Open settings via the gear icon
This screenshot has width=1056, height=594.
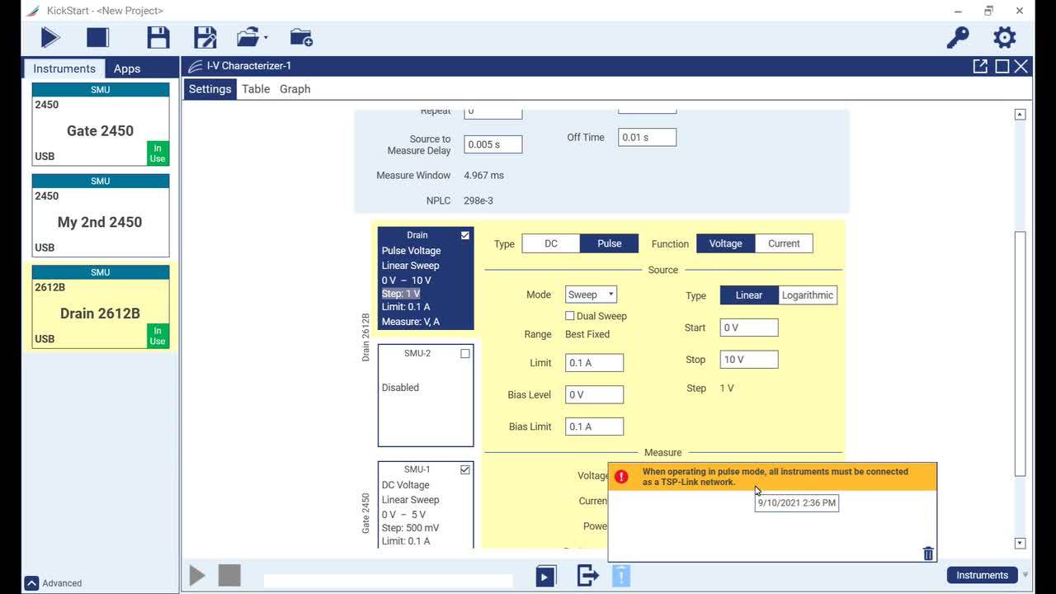(1004, 38)
